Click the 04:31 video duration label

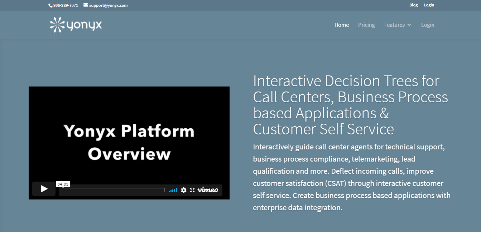click(63, 184)
